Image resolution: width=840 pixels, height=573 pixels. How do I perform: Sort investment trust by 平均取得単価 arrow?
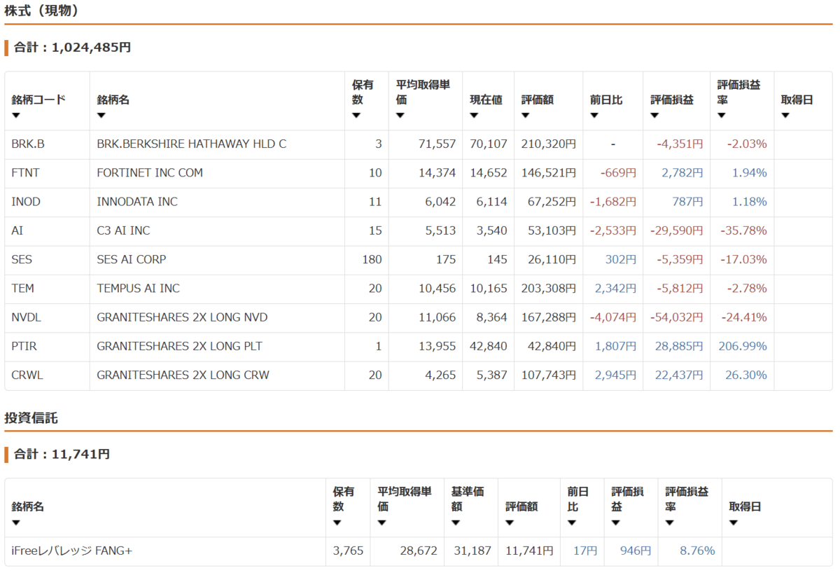pos(381,523)
